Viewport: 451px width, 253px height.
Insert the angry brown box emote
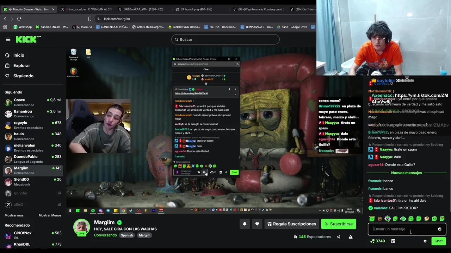[x=380, y=219]
